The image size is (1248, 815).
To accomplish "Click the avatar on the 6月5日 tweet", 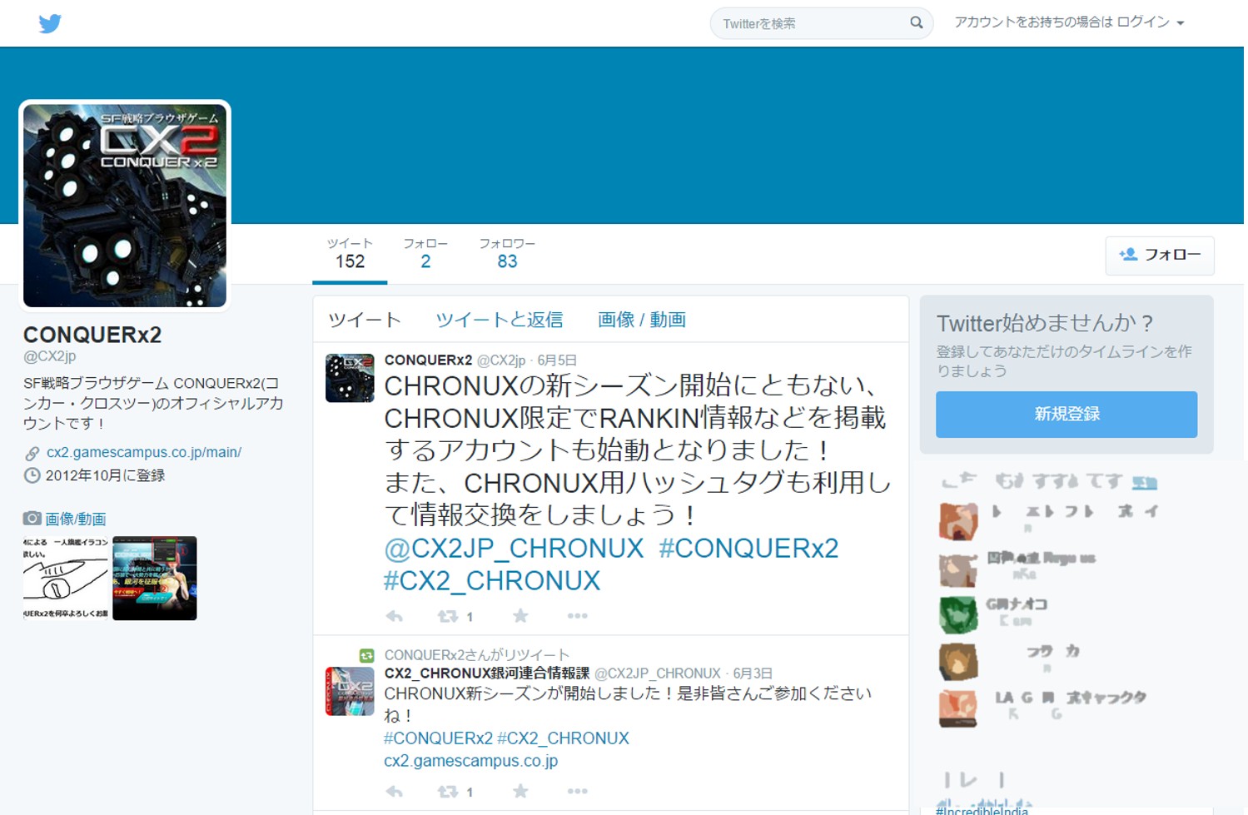I will pyautogui.click(x=350, y=378).
